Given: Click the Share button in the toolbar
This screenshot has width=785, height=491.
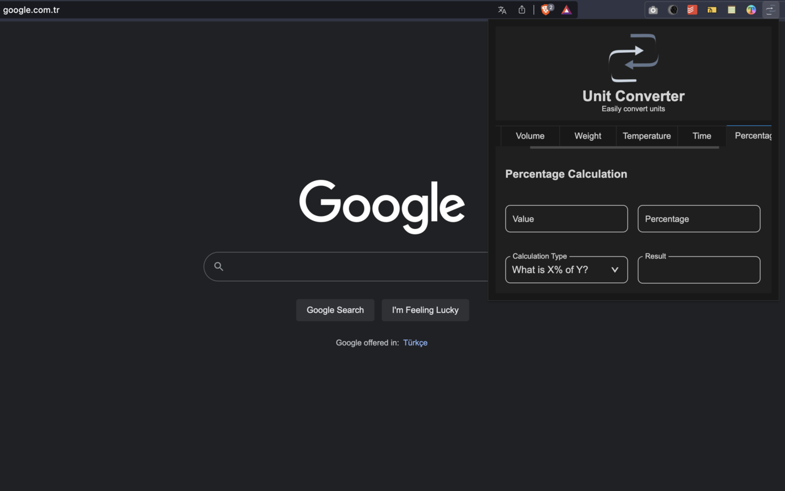Looking at the screenshot, I should coord(522,9).
